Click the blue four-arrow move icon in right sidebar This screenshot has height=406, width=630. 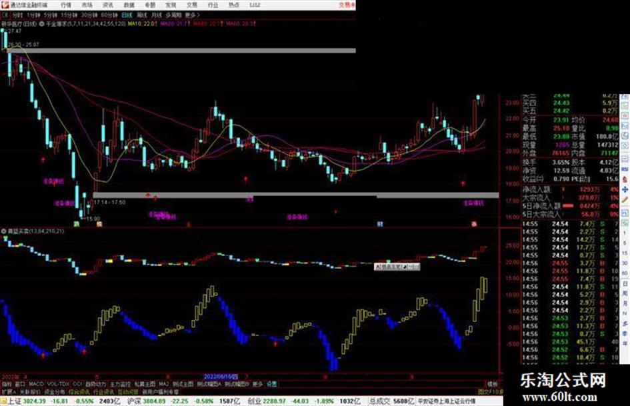625,189
